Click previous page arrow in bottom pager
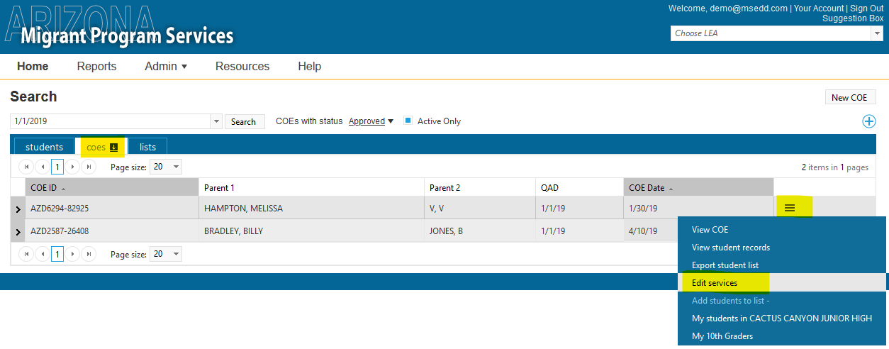The height and width of the screenshot is (349, 889). (x=42, y=254)
